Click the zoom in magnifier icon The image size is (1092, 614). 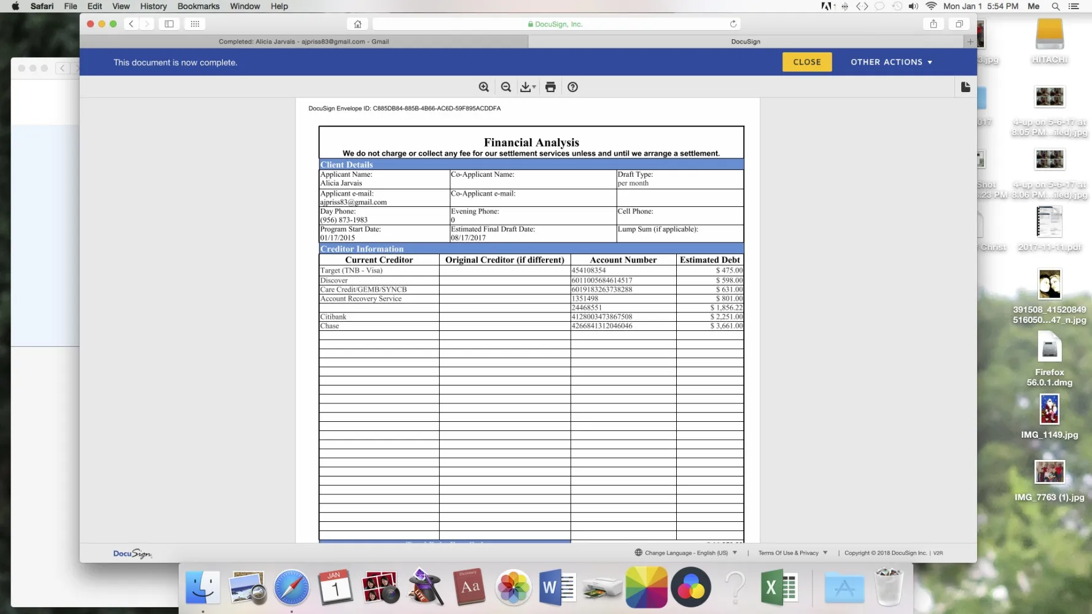pyautogui.click(x=484, y=87)
